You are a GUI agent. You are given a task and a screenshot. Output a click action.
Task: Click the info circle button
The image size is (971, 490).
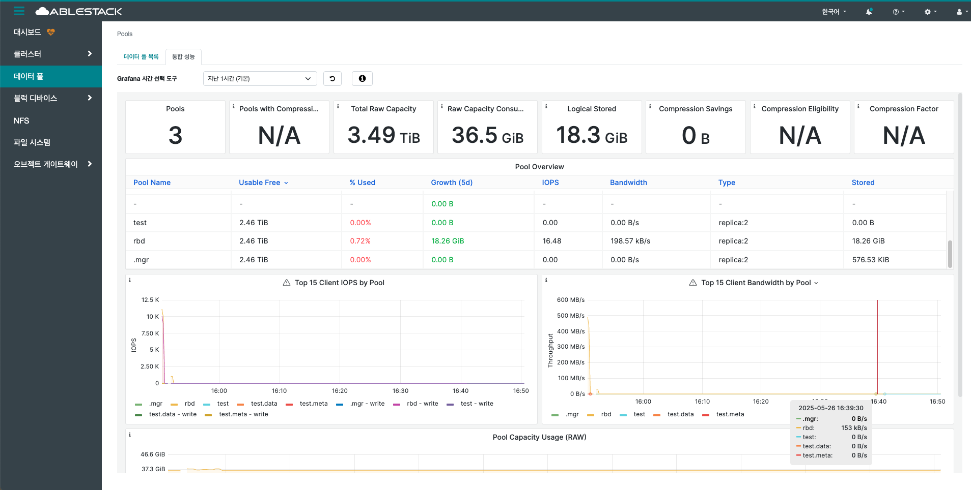362,78
